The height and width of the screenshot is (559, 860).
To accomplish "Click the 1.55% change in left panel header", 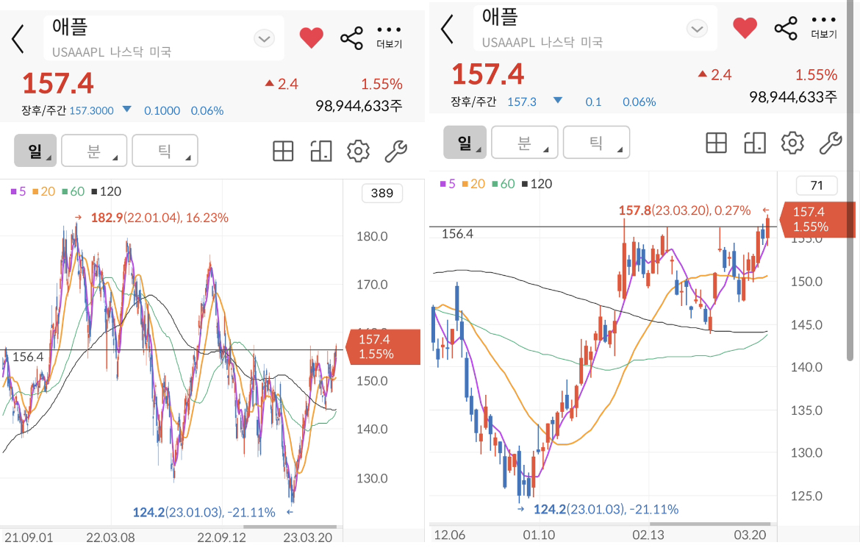I will [x=381, y=84].
